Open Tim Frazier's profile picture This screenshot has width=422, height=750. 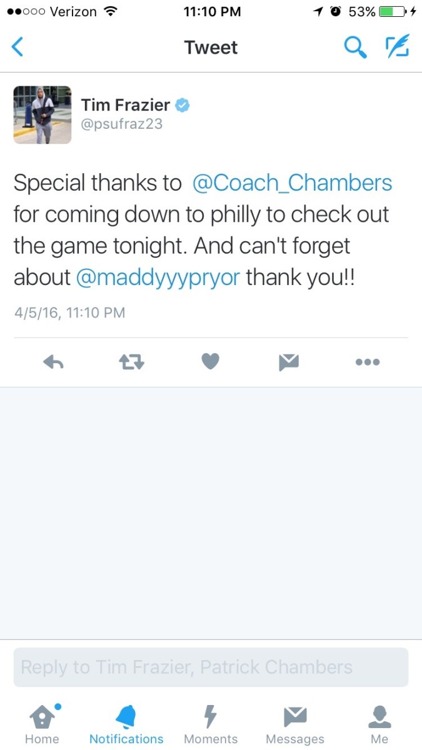coord(43,115)
